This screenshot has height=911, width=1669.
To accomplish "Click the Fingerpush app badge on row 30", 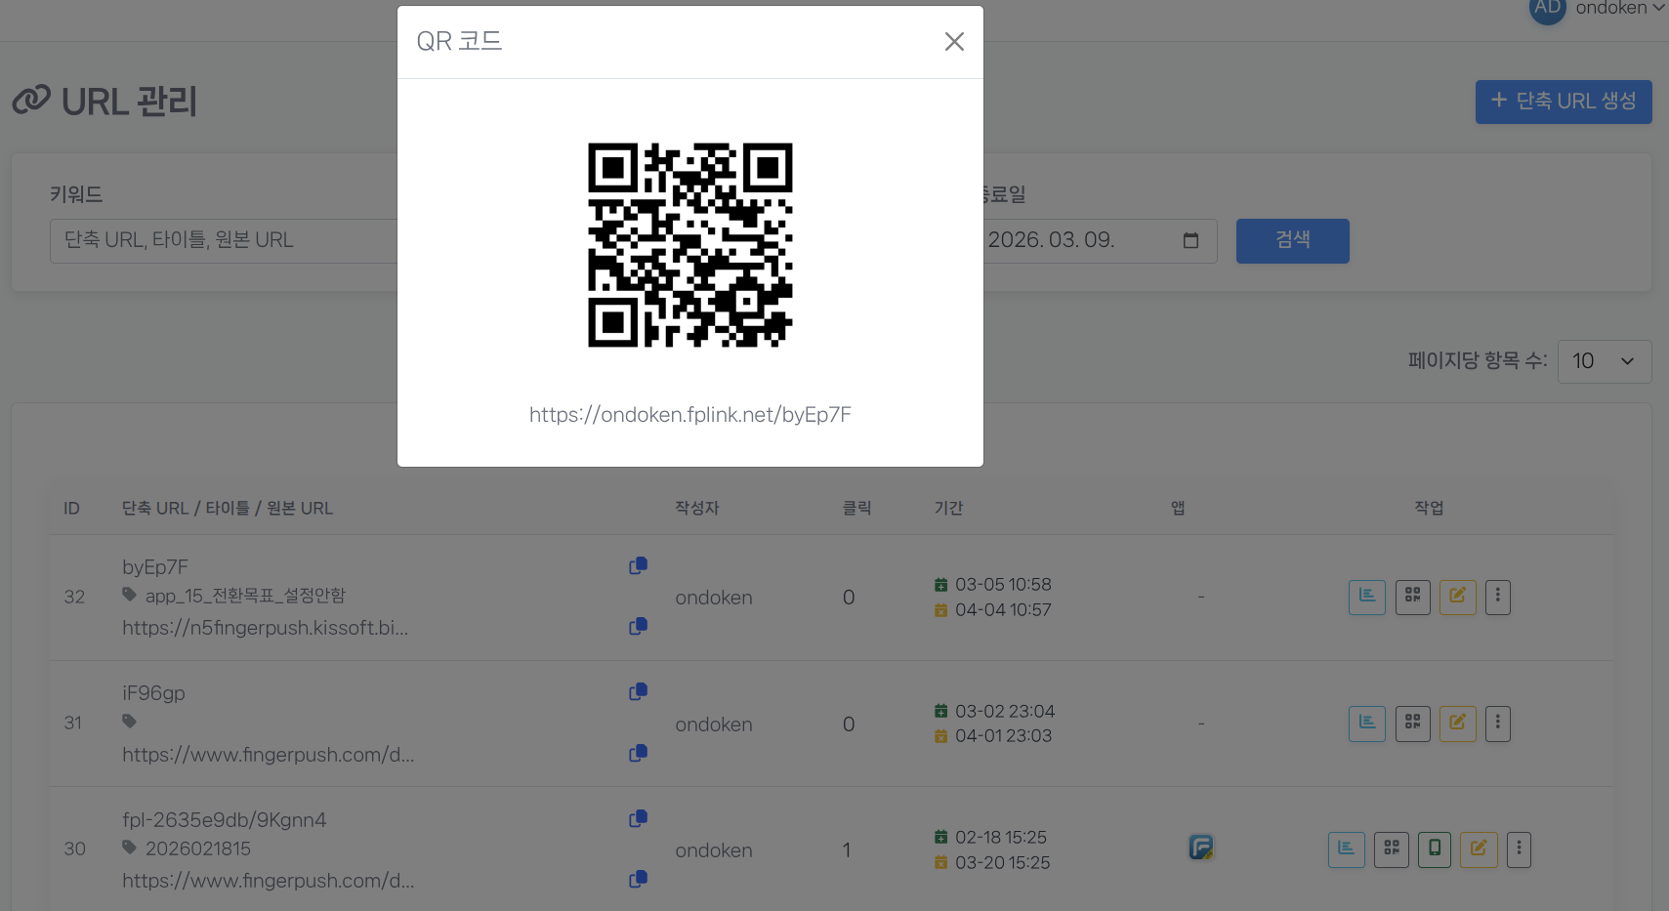I will 1201,848.
